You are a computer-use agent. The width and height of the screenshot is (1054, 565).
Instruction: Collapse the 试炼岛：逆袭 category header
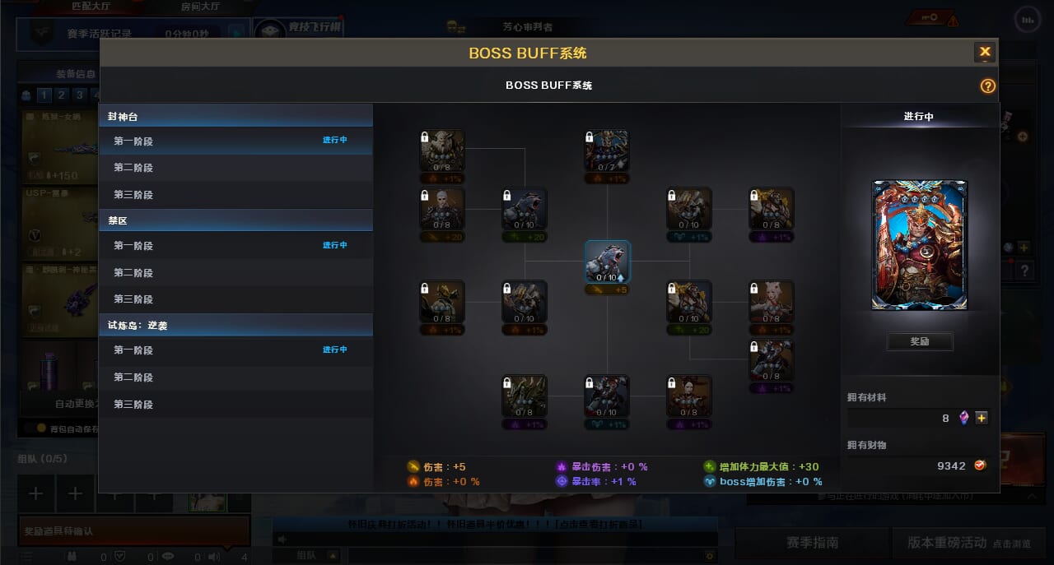[x=236, y=325]
